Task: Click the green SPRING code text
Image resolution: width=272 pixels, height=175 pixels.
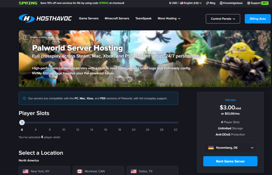Action: (104, 3)
